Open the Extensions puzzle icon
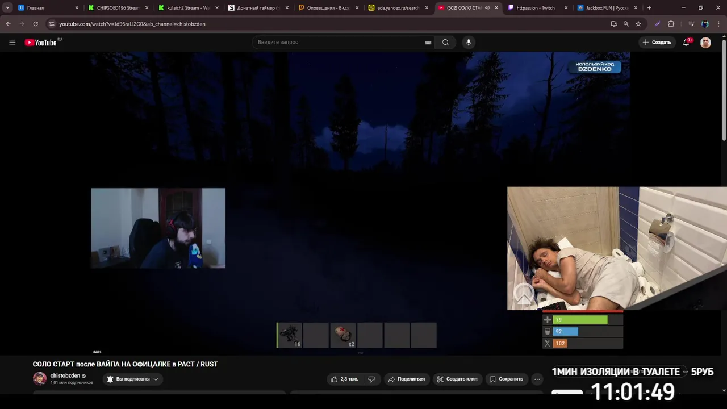 (x=671, y=24)
